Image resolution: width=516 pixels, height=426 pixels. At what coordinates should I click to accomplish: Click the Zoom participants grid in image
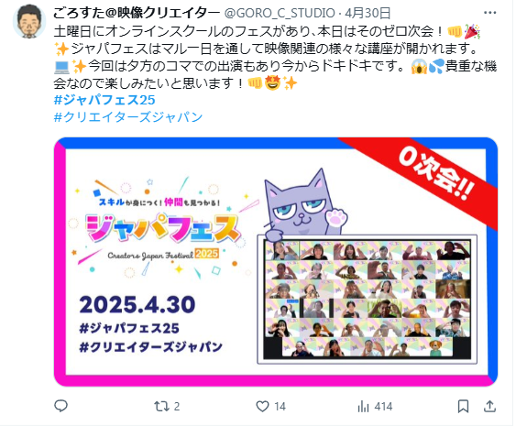[x=367, y=299]
